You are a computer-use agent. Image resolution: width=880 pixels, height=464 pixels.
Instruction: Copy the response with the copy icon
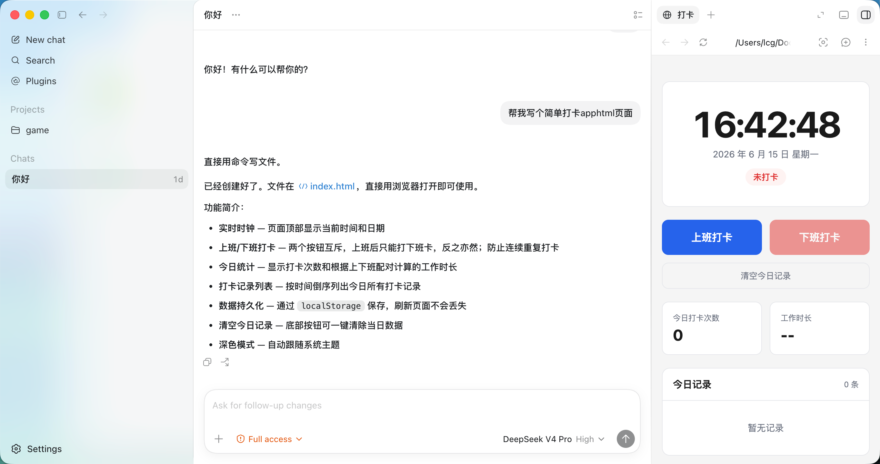click(x=207, y=362)
